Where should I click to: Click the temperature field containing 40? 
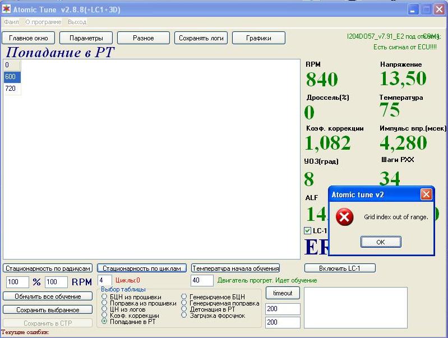click(202, 280)
